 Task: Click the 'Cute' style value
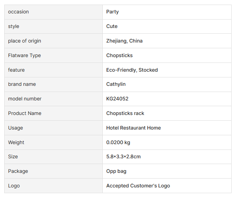click(x=112, y=26)
